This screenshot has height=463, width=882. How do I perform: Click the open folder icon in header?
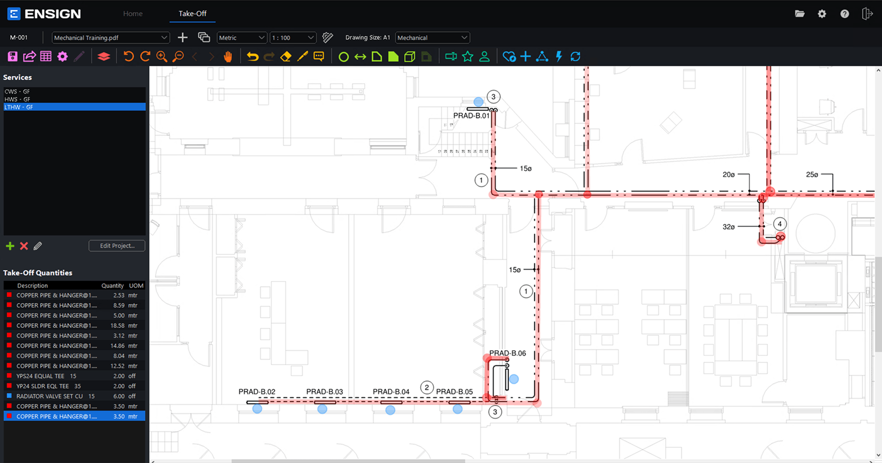pyautogui.click(x=800, y=14)
